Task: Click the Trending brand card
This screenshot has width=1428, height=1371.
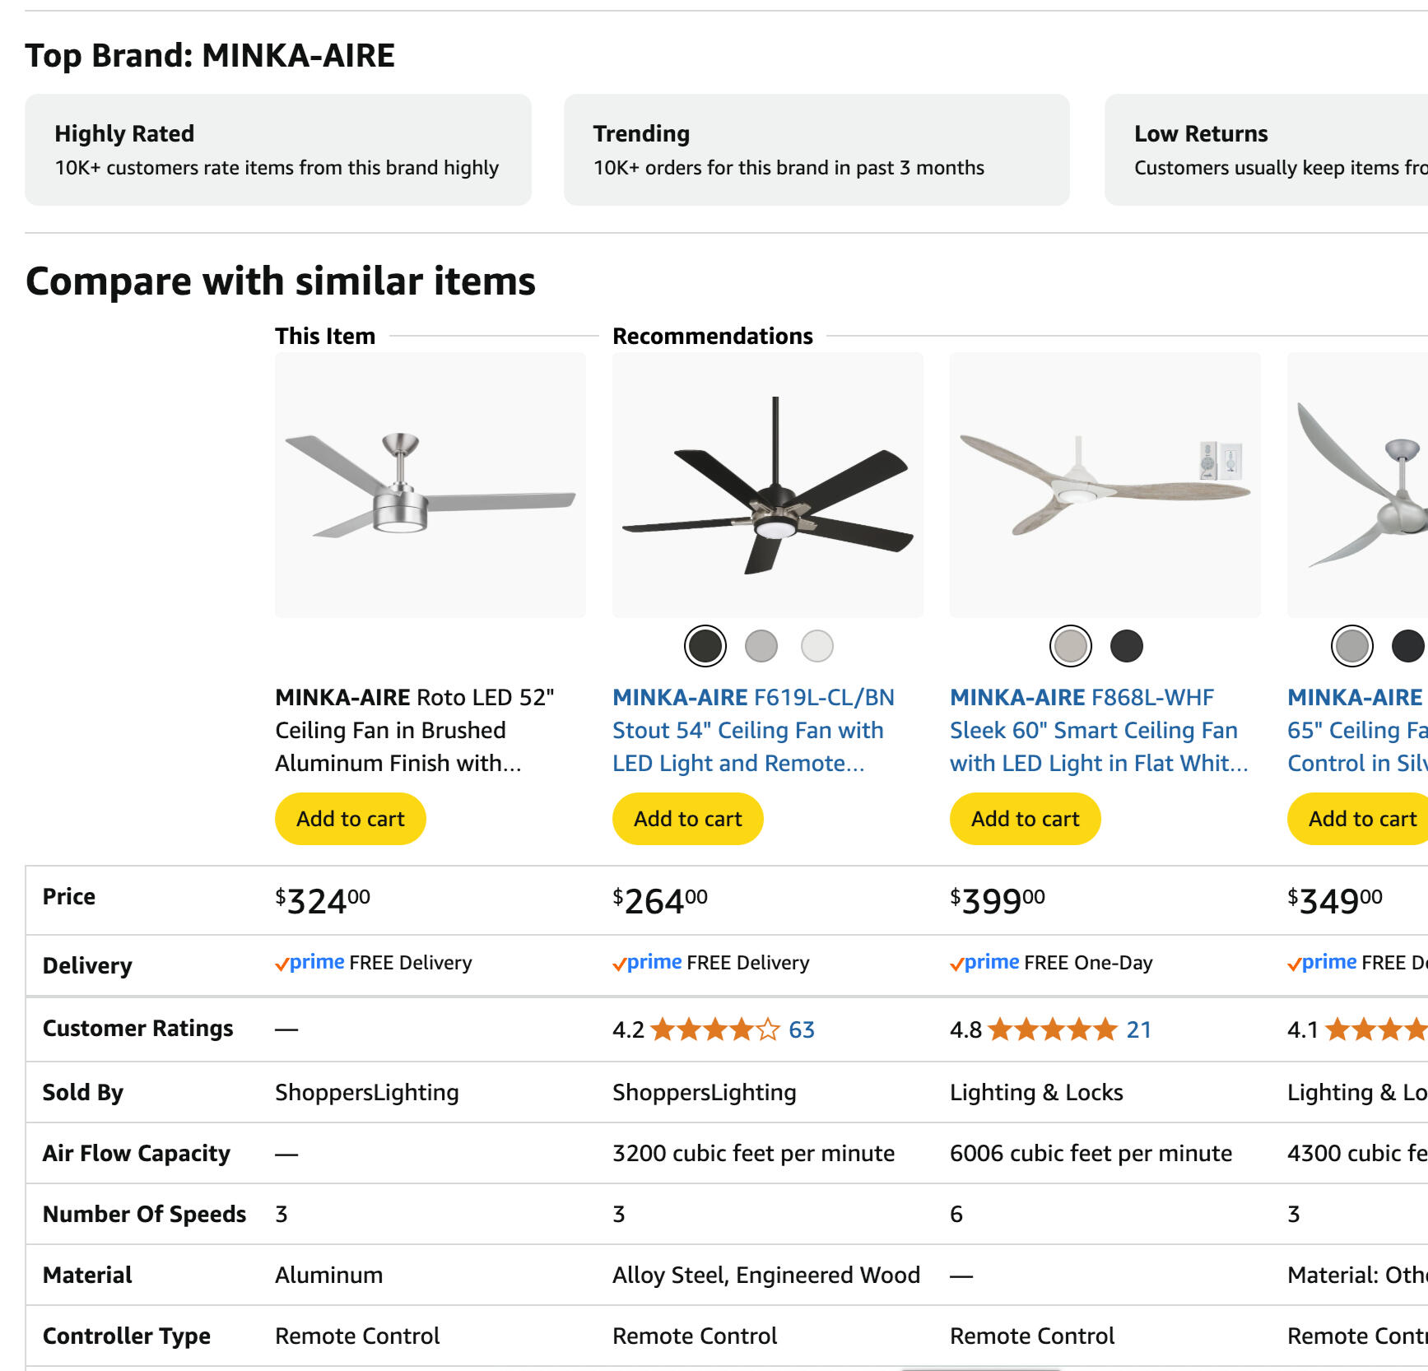Action: tap(816, 150)
